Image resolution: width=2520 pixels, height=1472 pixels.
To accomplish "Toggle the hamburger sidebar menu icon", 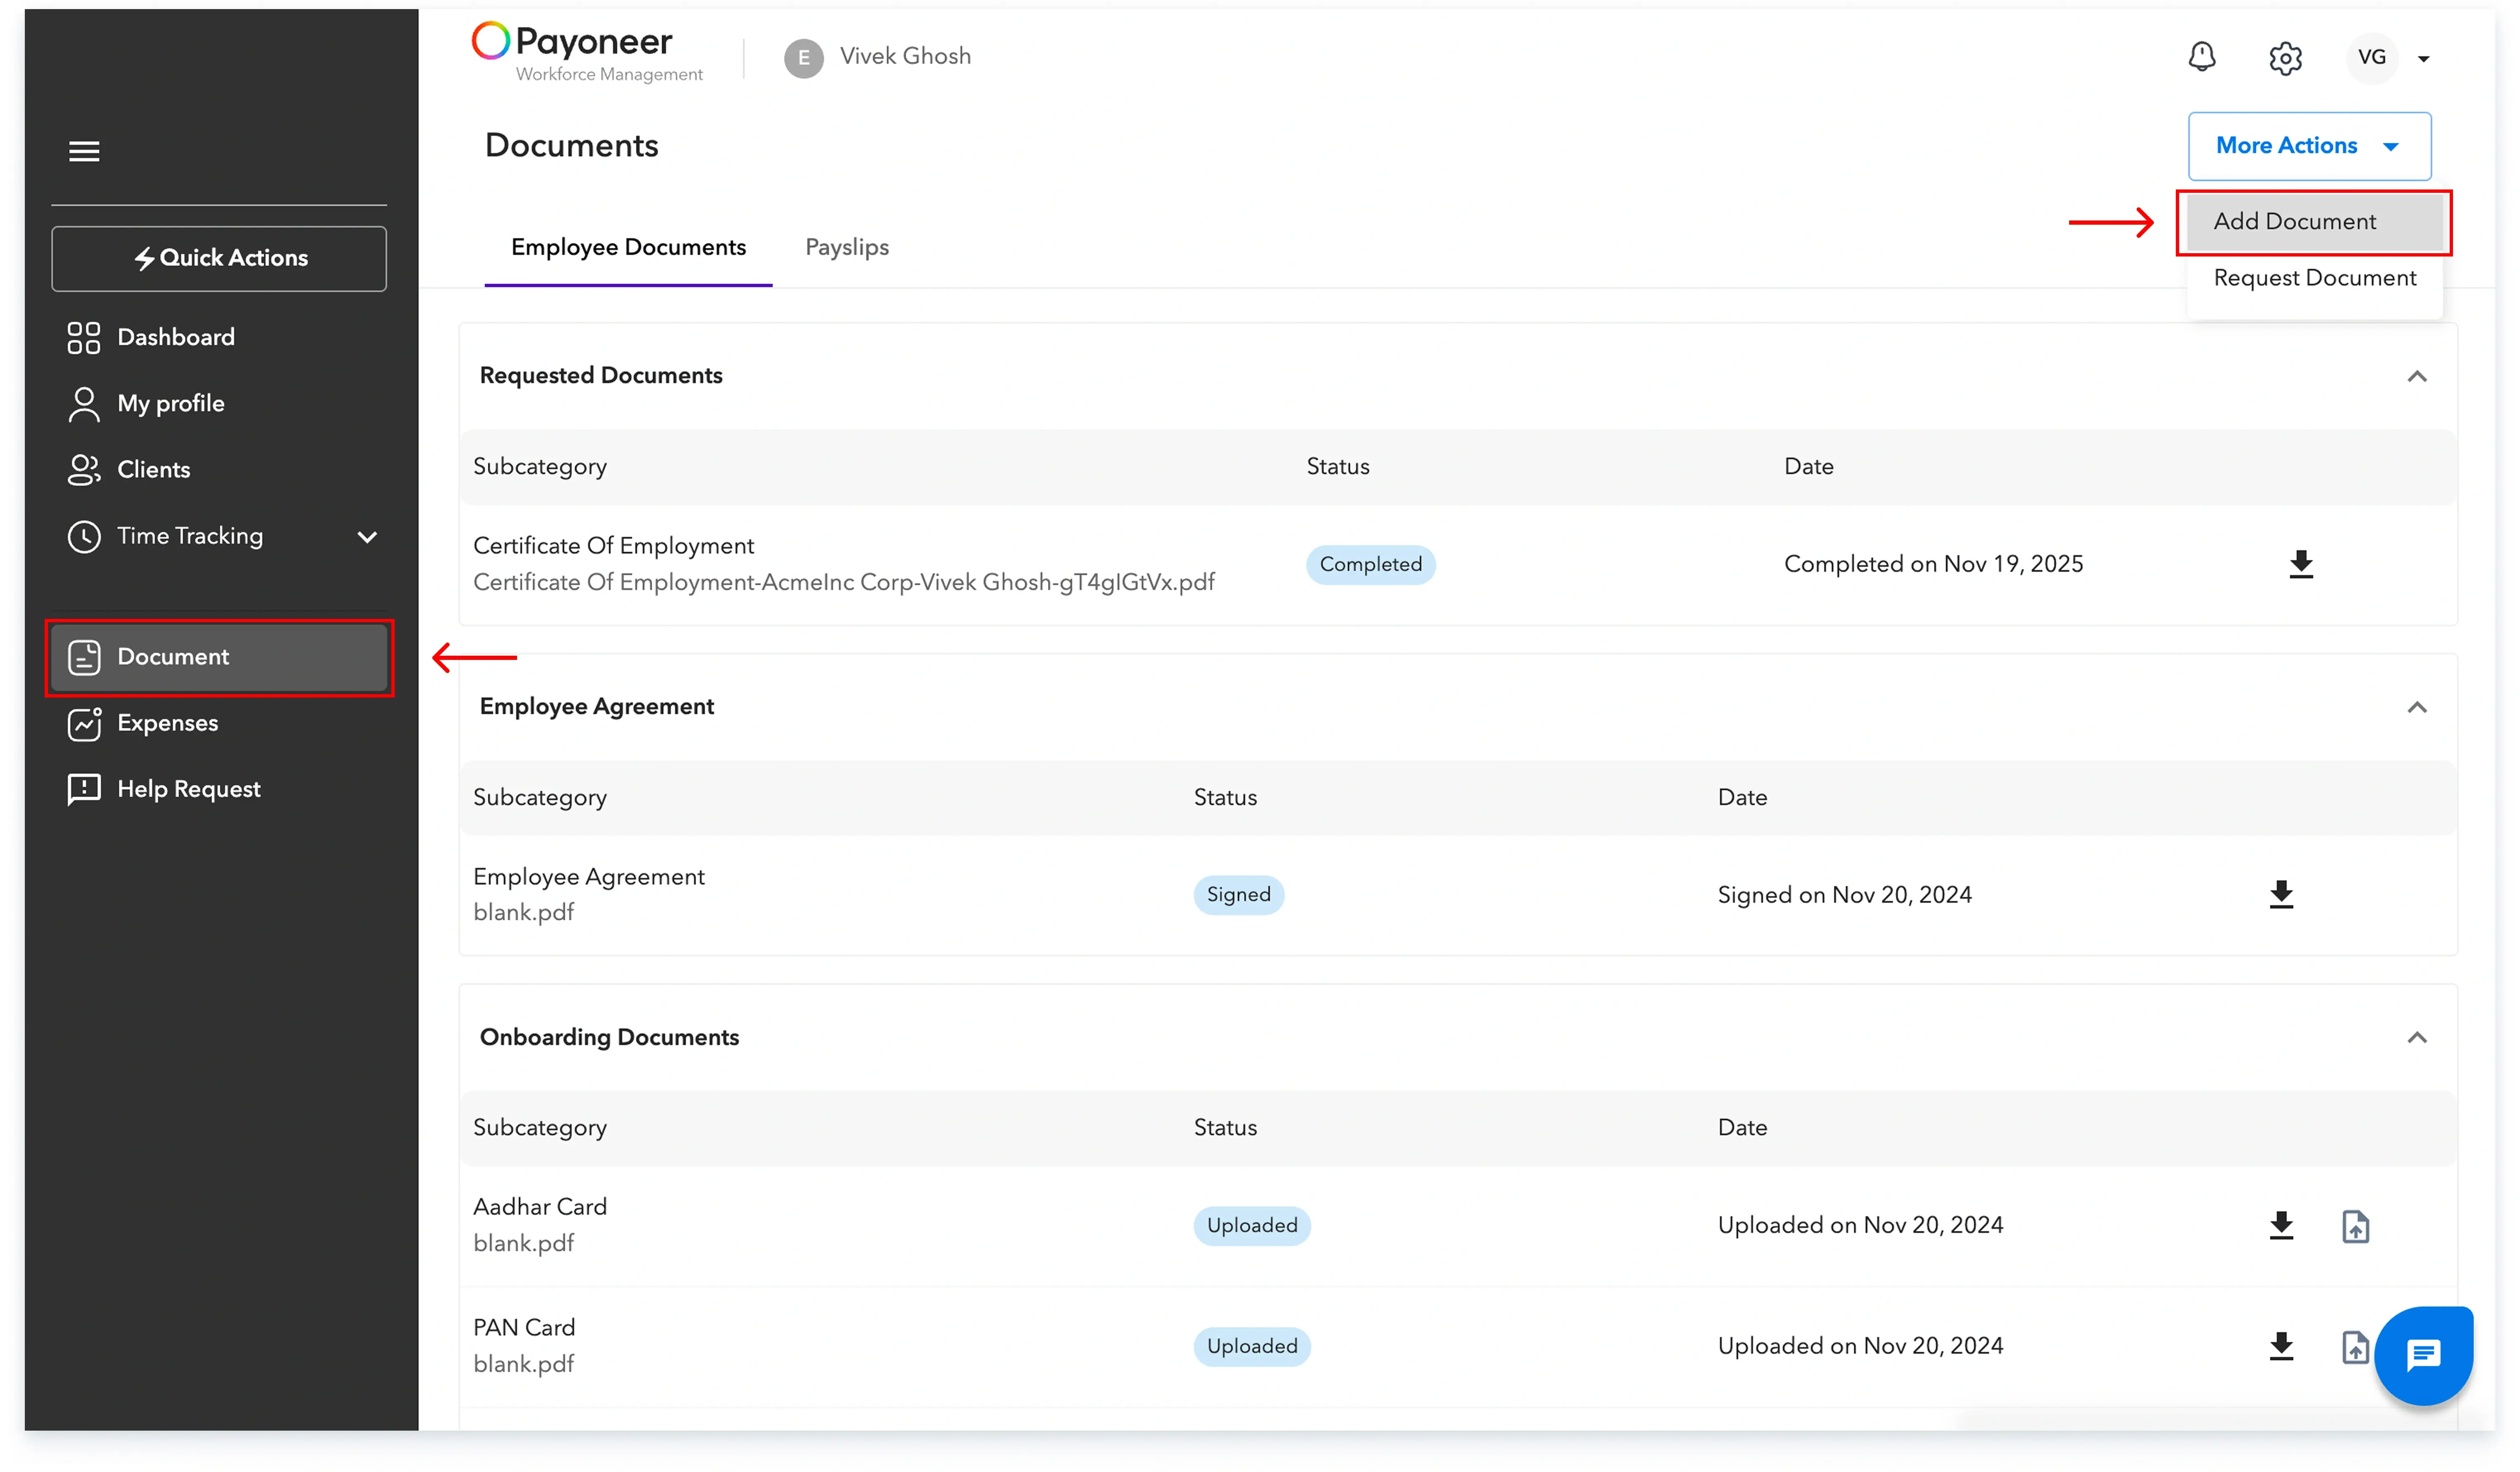I will click(84, 151).
